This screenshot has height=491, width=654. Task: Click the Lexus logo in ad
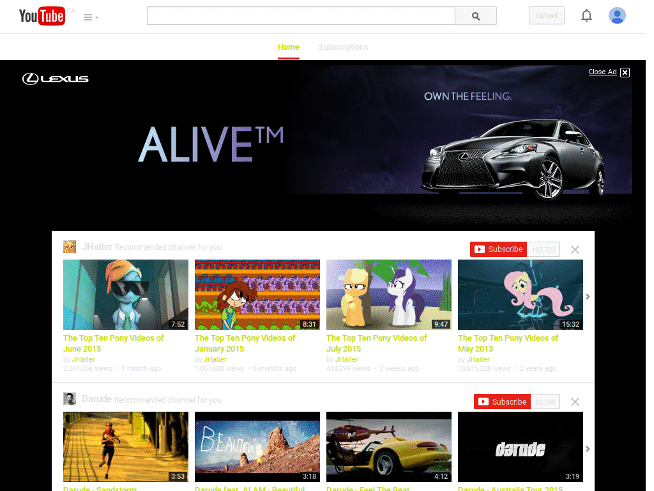click(55, 79)
